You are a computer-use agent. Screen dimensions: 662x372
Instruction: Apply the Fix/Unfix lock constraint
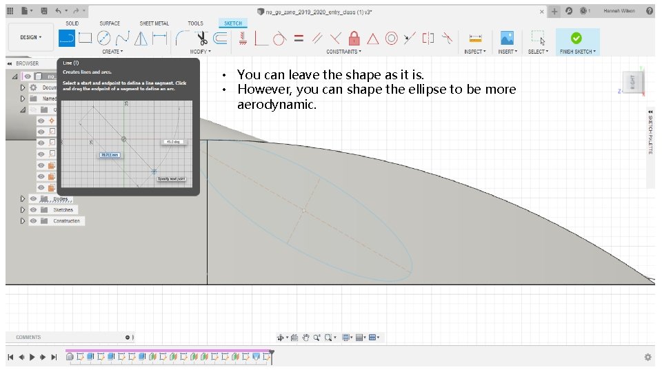[354, 39]
